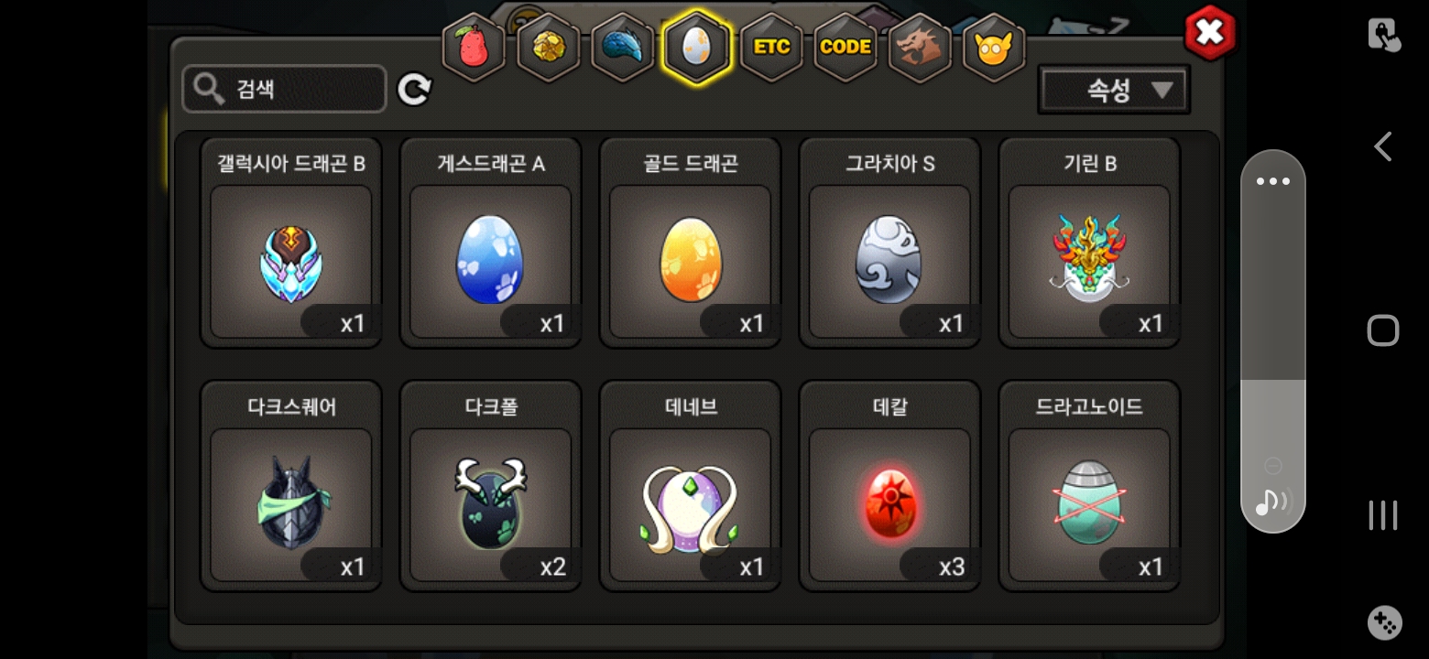
Task: Mute media via the music note icon
Action: [1271, 501]
